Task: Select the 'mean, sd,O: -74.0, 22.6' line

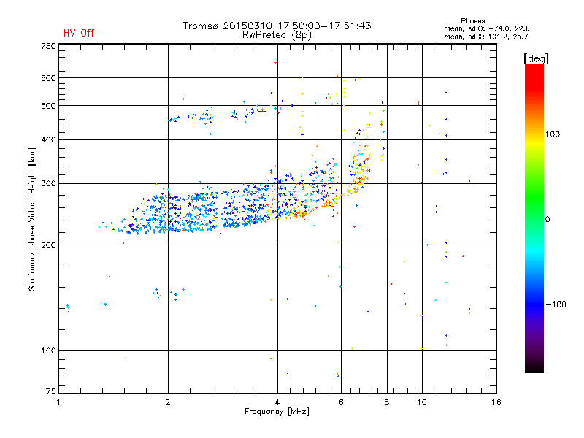Action: pyautogui.click(x=486, y=28)
